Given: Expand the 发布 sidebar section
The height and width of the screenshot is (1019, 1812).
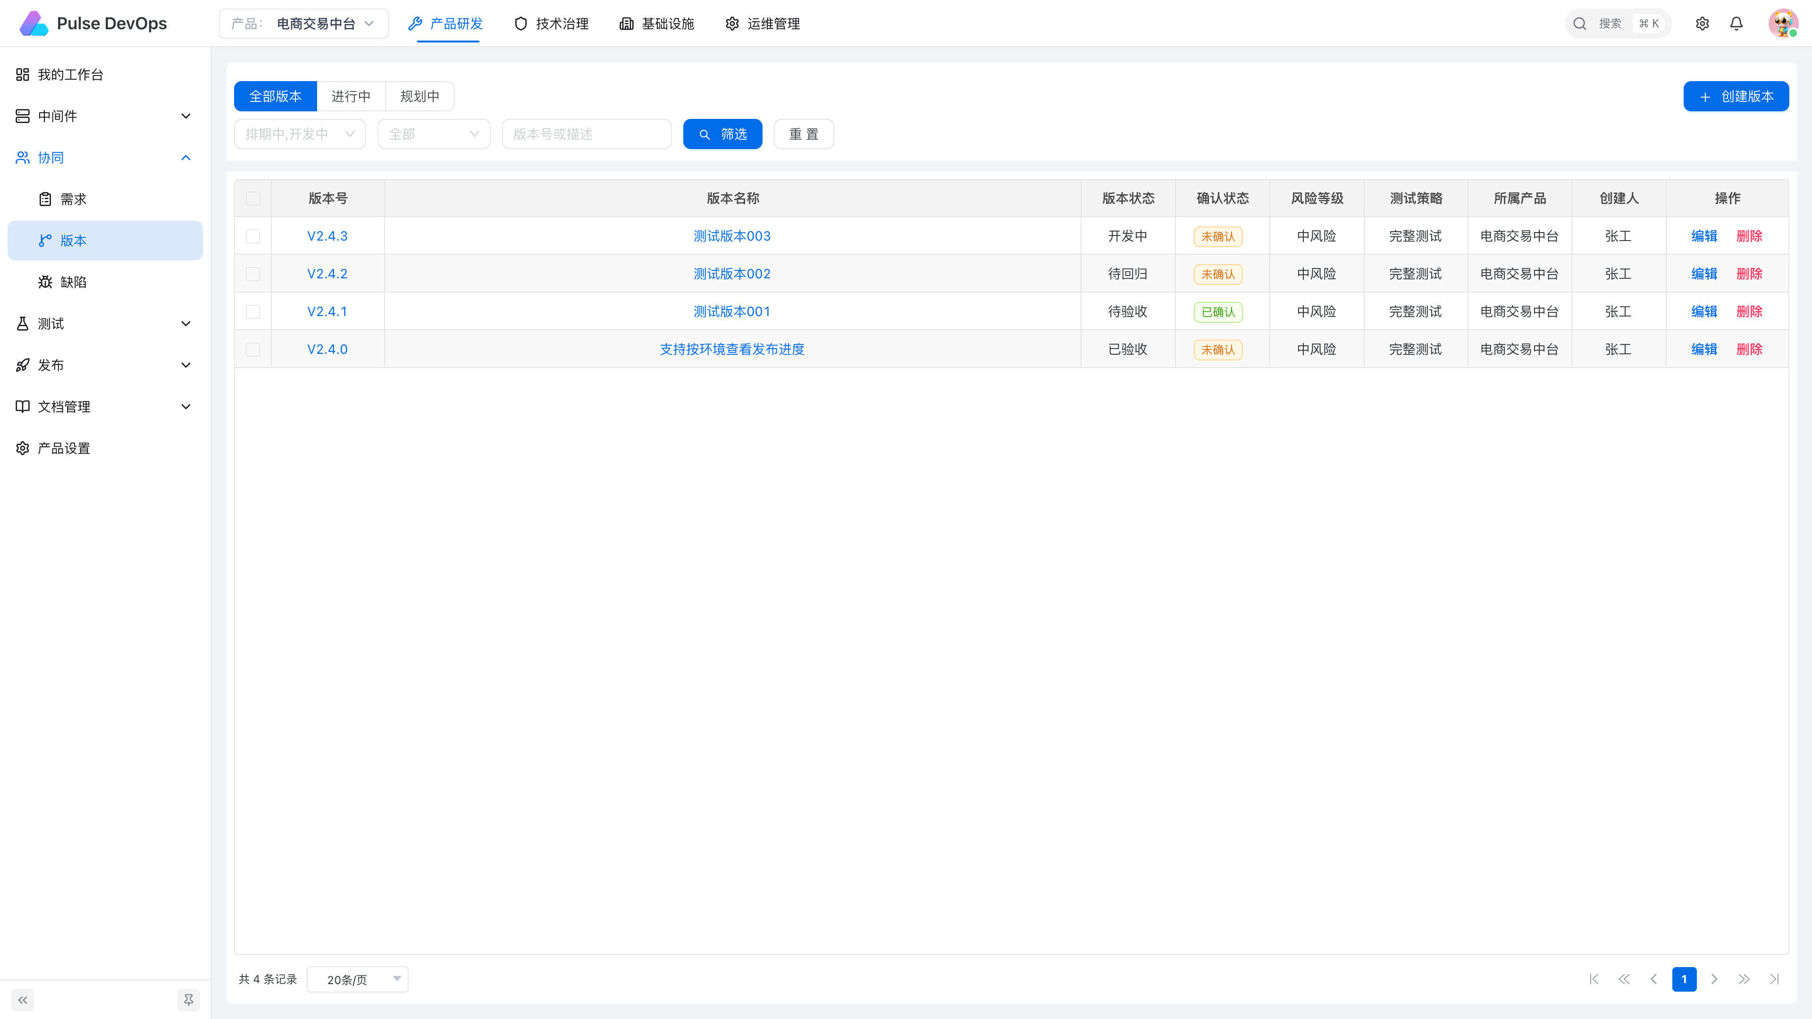Looking at the screenshot, I should 105,365.
